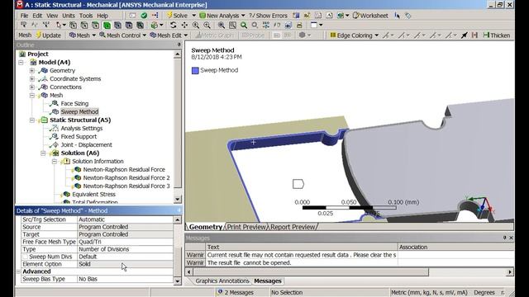This screenshot has width=529, height=297.
Task: Select the Messages tab
Action: (268, 280)
